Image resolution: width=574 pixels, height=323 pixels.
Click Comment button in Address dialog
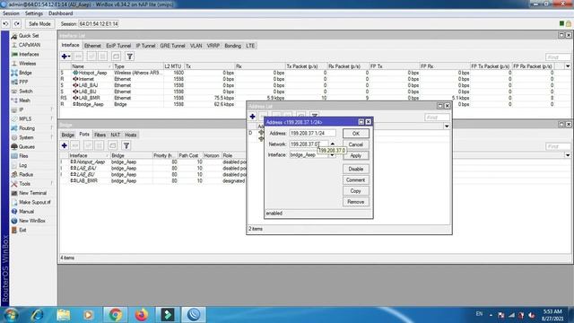click(356, 180)
